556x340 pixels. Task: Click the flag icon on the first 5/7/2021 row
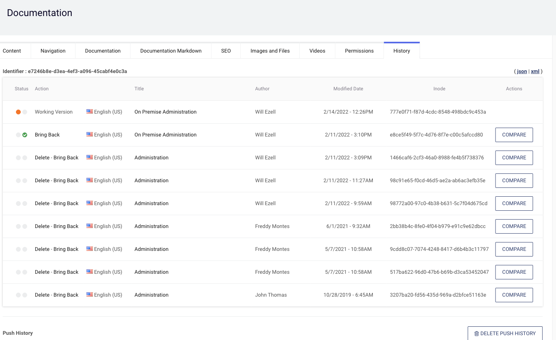click(x=89, y=249)
